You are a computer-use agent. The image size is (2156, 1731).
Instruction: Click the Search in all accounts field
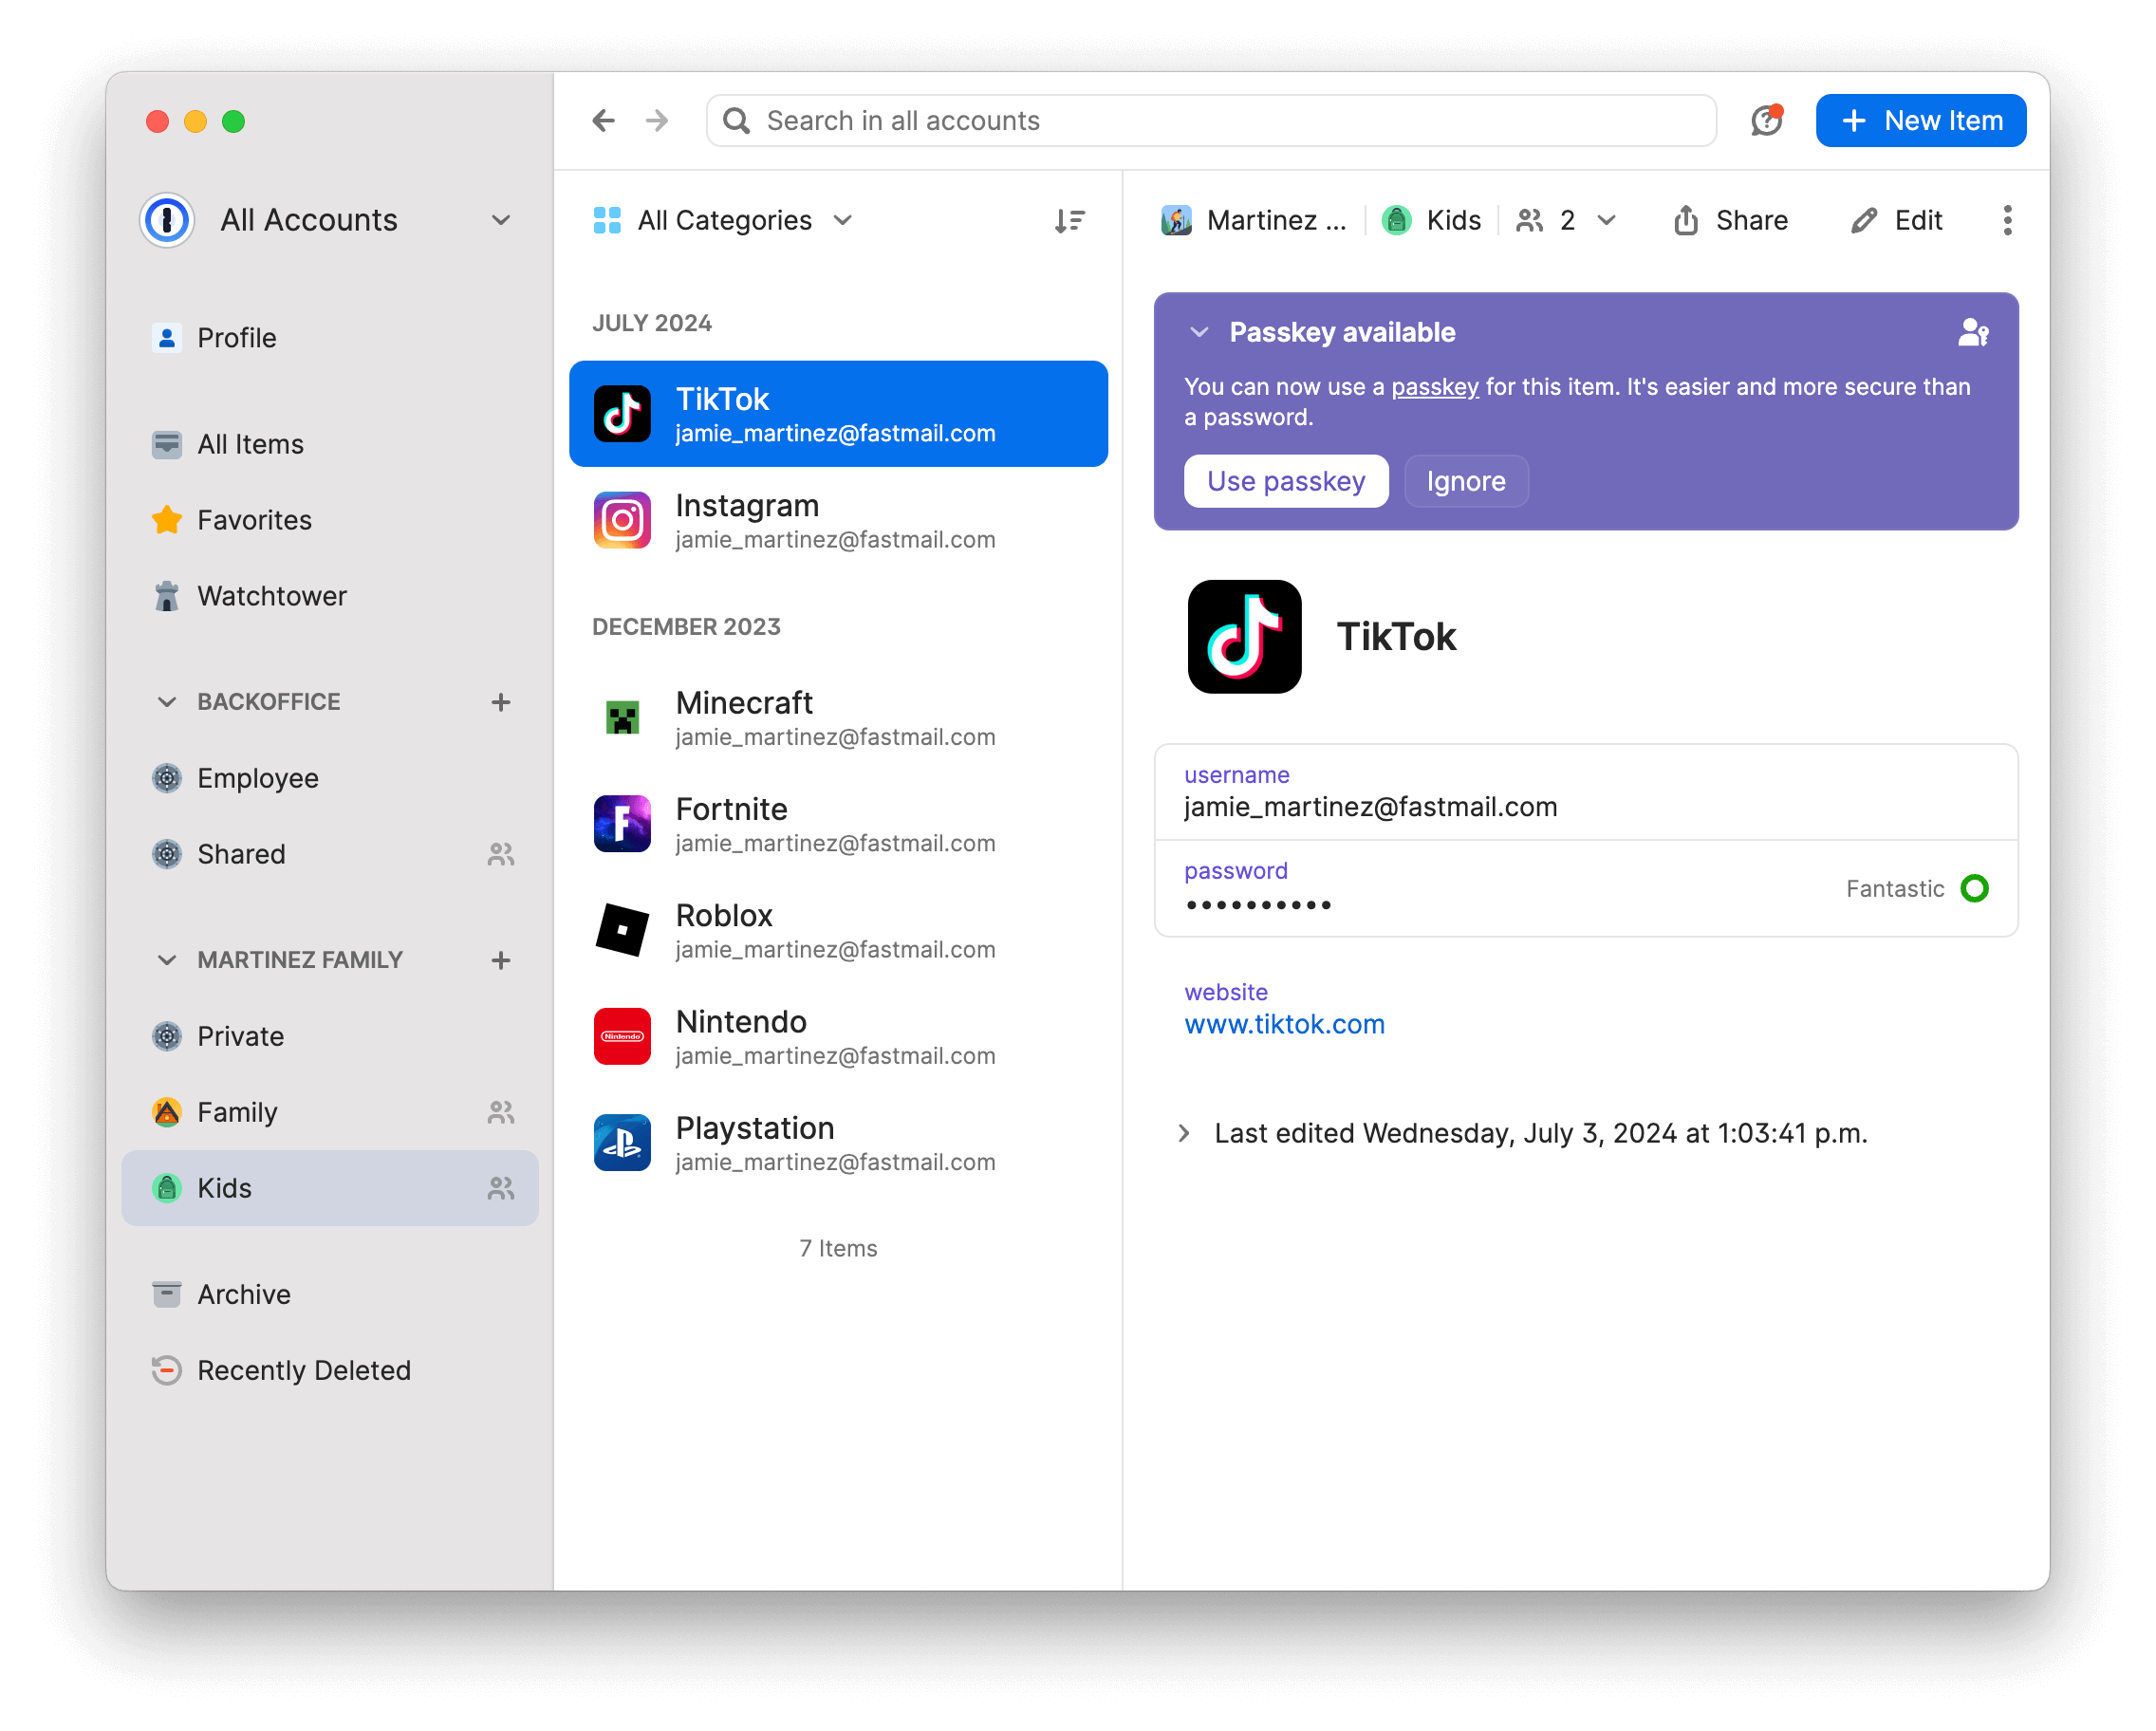coord(1211,121)
